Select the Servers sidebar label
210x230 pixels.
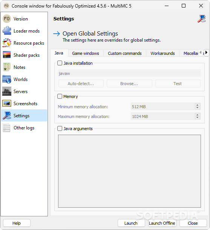click(20, 92)
